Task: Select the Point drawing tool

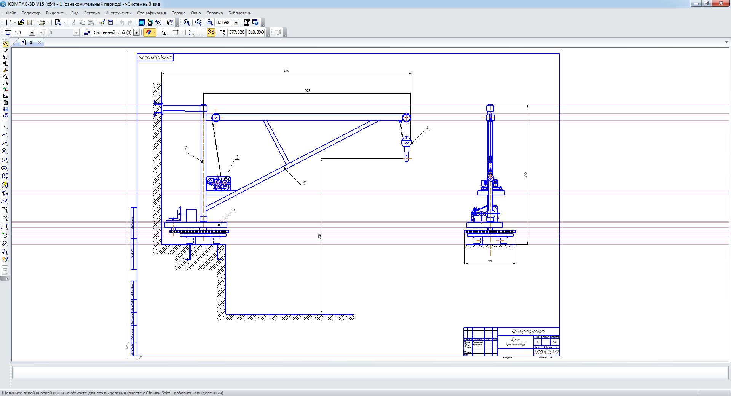Action: 5,126
